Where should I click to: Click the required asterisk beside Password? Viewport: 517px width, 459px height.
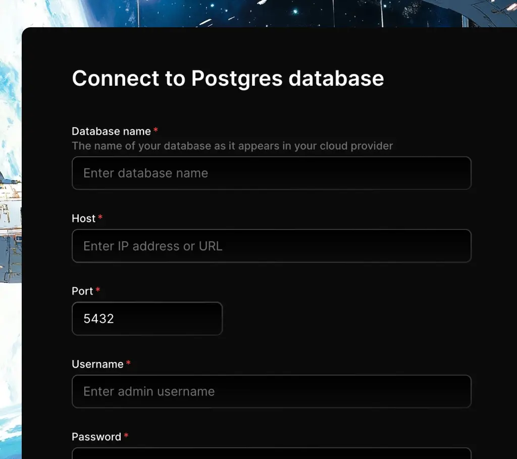click(x=125, y=435)
